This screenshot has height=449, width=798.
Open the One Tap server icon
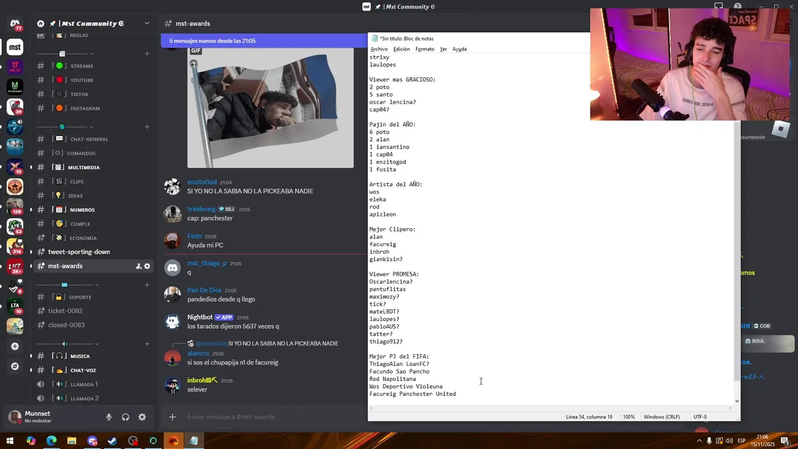15,67
